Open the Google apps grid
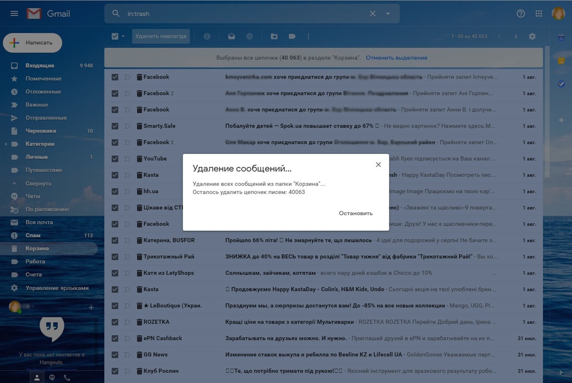Viewport: 572px width, 383px height. (539, 14)
